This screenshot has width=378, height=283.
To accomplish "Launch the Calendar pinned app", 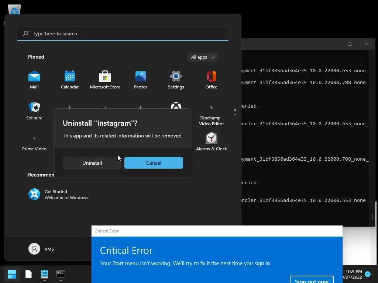I will pyautogui.click(x=70, y=80).
